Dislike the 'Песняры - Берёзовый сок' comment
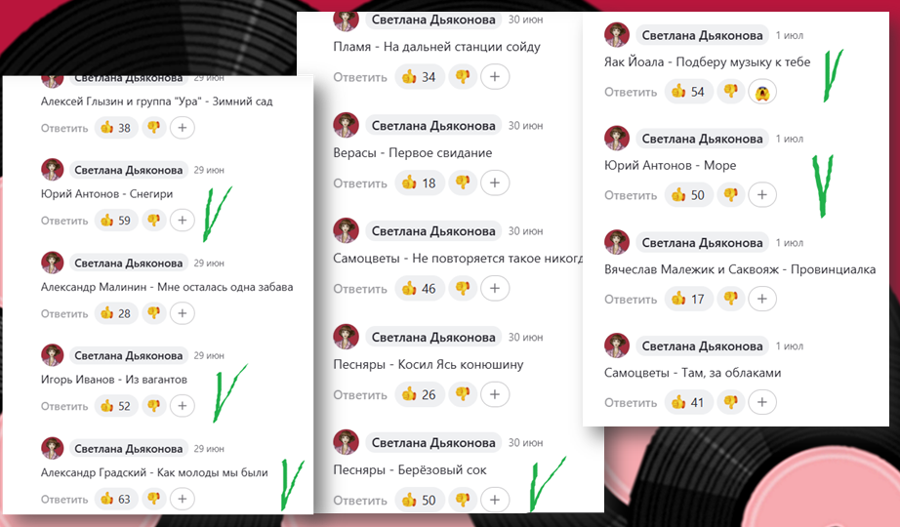Screen dimensions: 900x527 (463, 500)
